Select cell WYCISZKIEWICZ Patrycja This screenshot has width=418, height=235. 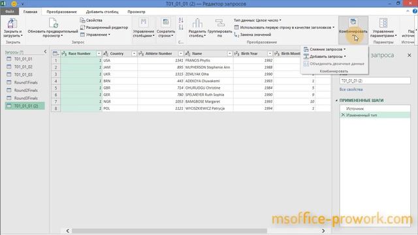(208, 108)
